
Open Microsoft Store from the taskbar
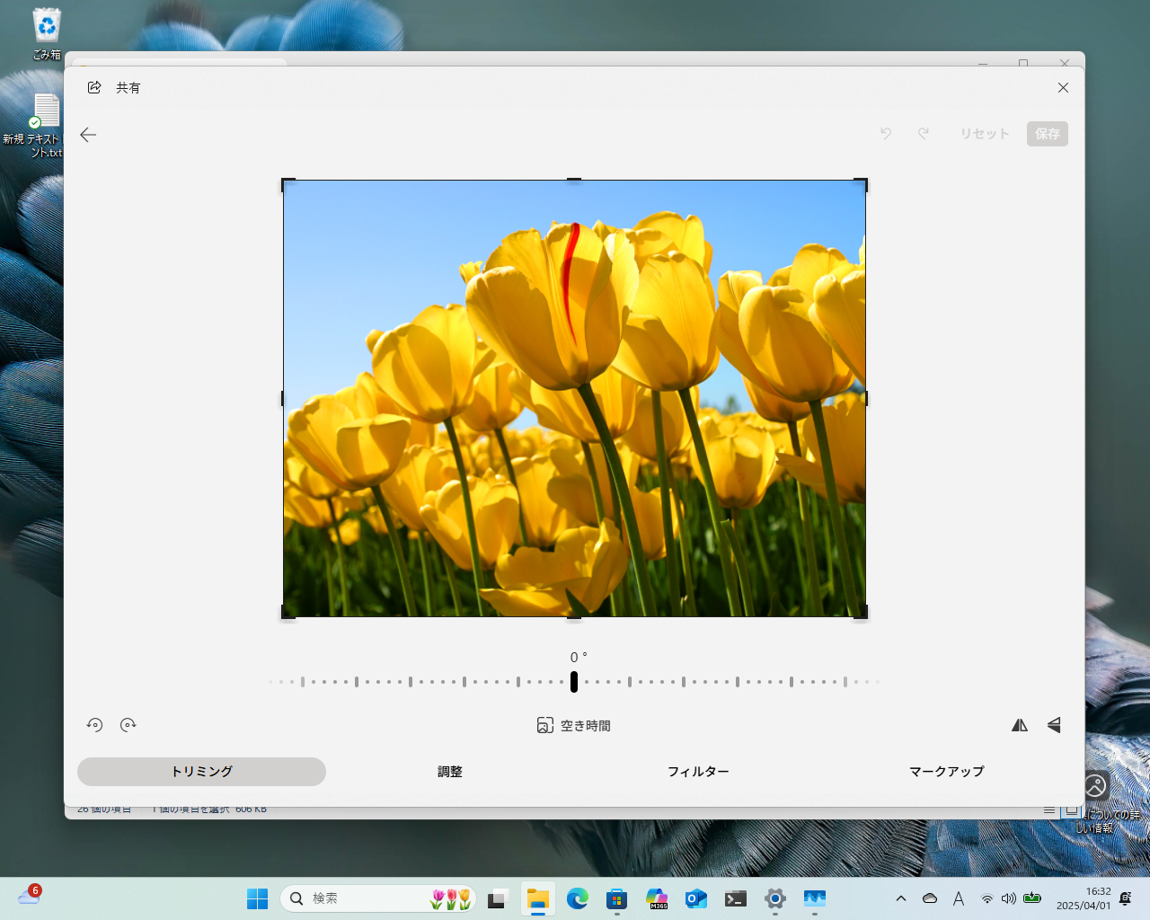pos(616,898)
